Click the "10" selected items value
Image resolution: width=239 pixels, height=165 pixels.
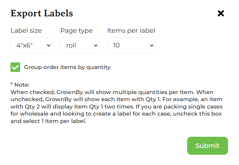pyautogui.click(x=116, y=46)
